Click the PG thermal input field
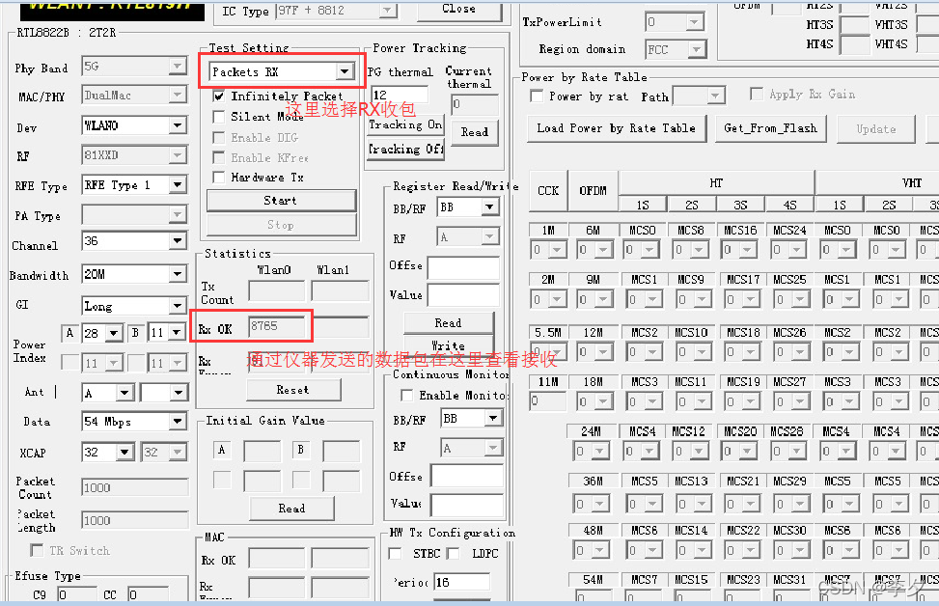The height and width of the screenshot is (606, 939). (x=400, y=95)
